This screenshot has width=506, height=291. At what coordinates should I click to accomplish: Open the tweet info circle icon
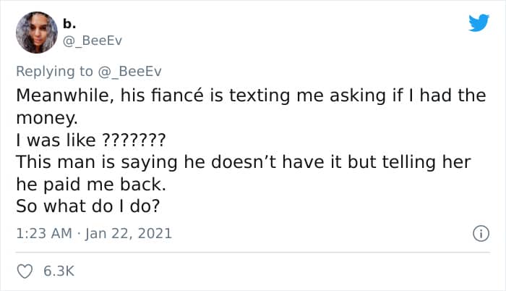point(479,234)
